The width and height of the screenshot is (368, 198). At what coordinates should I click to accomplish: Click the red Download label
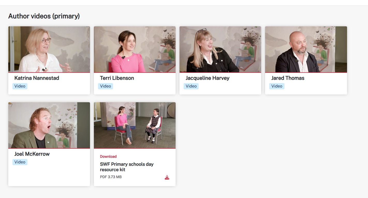pyautogui.click(x=108, y=156)
